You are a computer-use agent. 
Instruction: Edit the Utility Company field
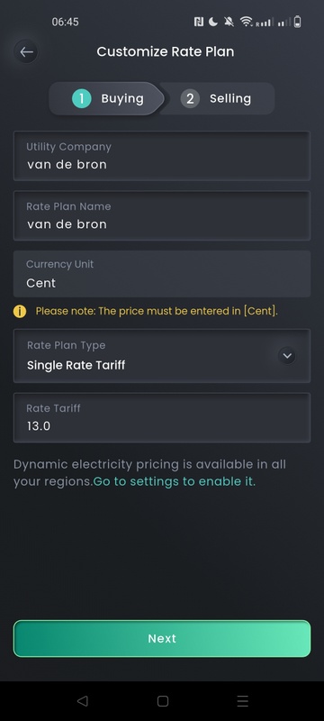pos(162,156)
